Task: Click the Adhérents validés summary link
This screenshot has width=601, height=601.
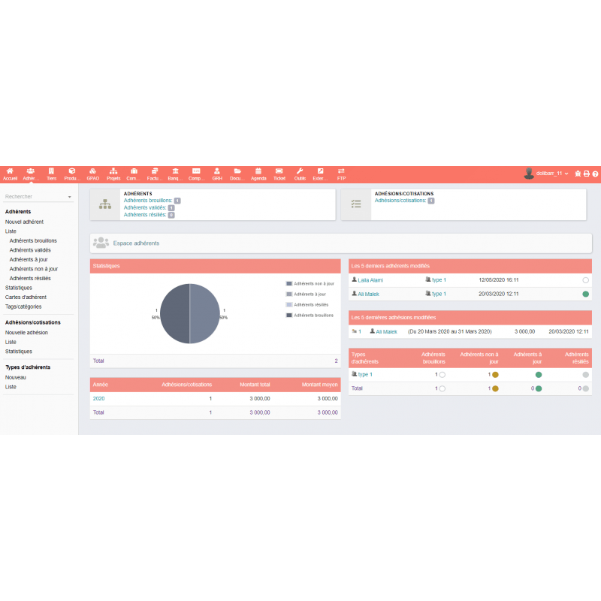Action: click(x=146, y=208)
